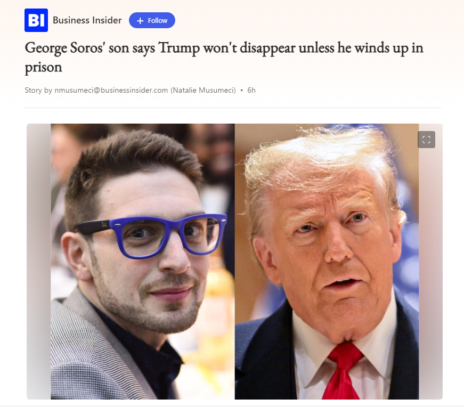Click the plus icon in Follow button
The width and height of the screenshot is (464, 407).
pyautogui.click(x=140, y=21)
